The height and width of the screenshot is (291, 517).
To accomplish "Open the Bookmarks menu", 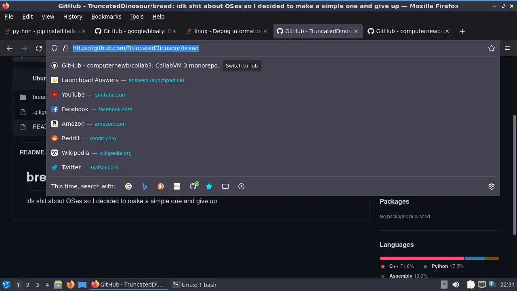I will pyautogui.click(x=106, y=17).
